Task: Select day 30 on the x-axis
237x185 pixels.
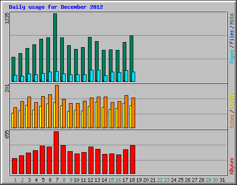Action: 215,180
